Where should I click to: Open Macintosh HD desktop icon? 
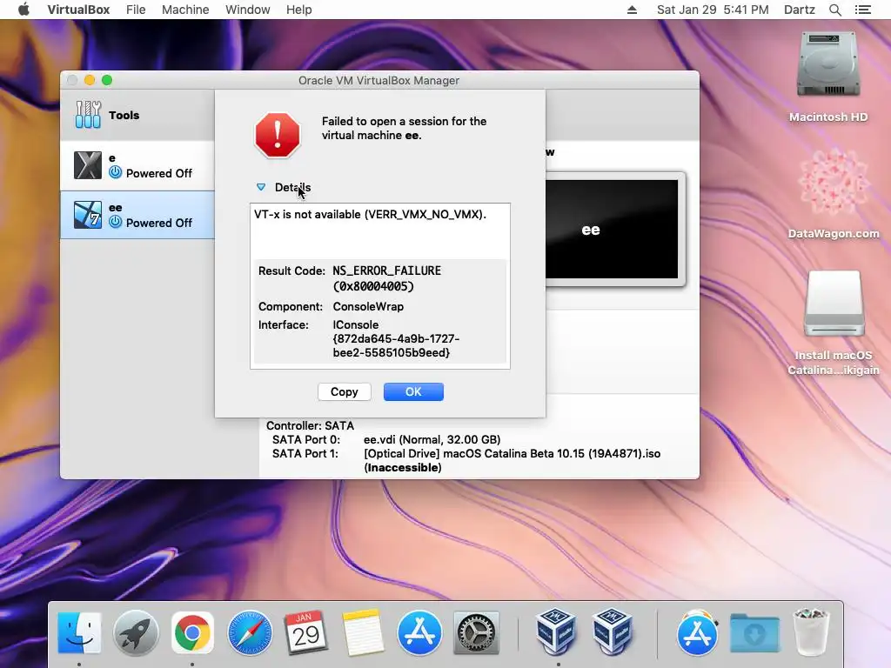tap(828, 63)
